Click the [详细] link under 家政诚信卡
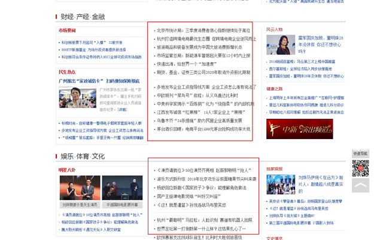This screenshot has width=389, height=240. (x=122, y=109)
